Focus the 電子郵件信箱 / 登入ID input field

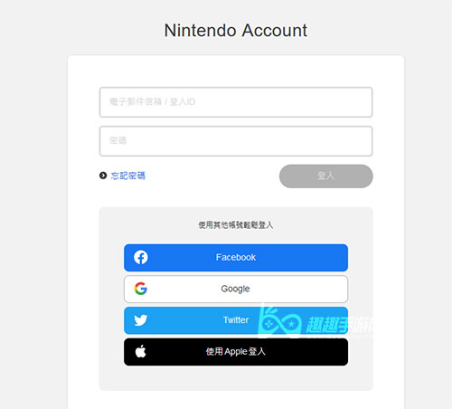click(x=236, y=102)
